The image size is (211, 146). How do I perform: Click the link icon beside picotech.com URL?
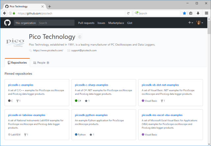(x=31, y=50)
